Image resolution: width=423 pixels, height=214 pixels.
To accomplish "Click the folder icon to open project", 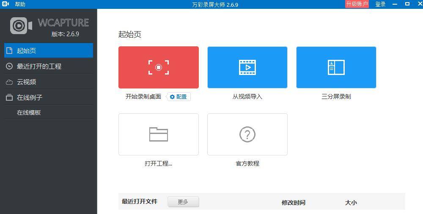I will pos(159,134).
